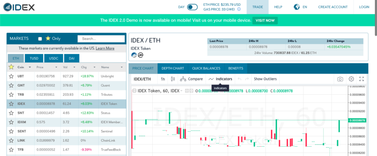Screen dimensions: 377x156
Task: Click the markets Search field
Action: pyautogui.click(x=101, y=39)
